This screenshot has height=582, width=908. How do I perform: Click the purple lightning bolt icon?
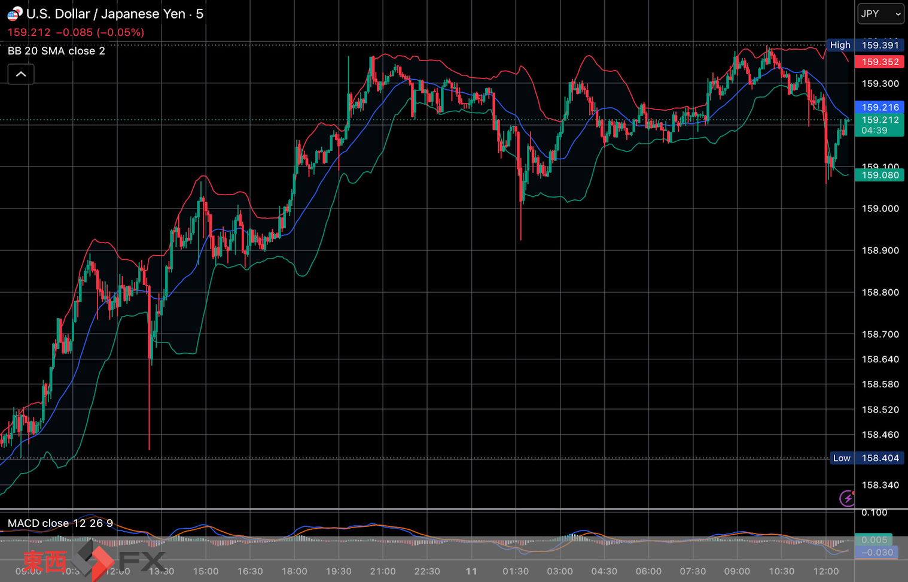(x=847, y=498)
